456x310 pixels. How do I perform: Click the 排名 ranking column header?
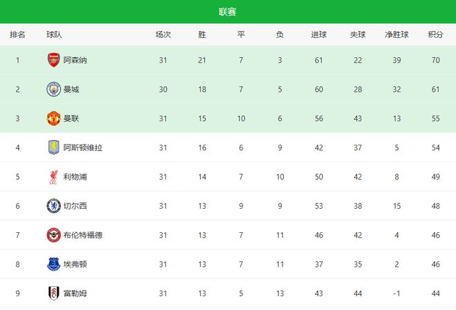18,34
